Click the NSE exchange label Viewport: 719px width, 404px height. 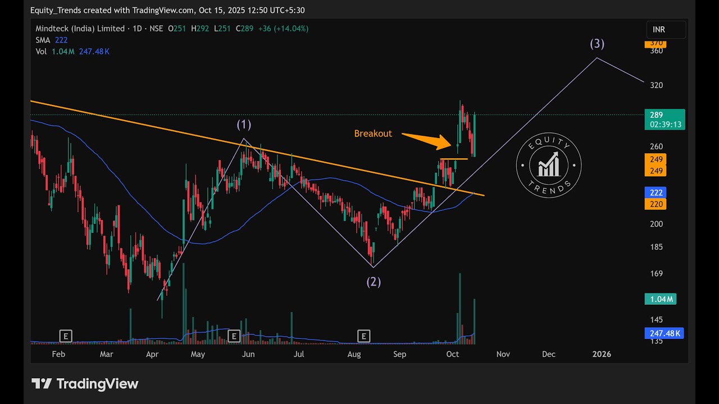click(156, 29)
